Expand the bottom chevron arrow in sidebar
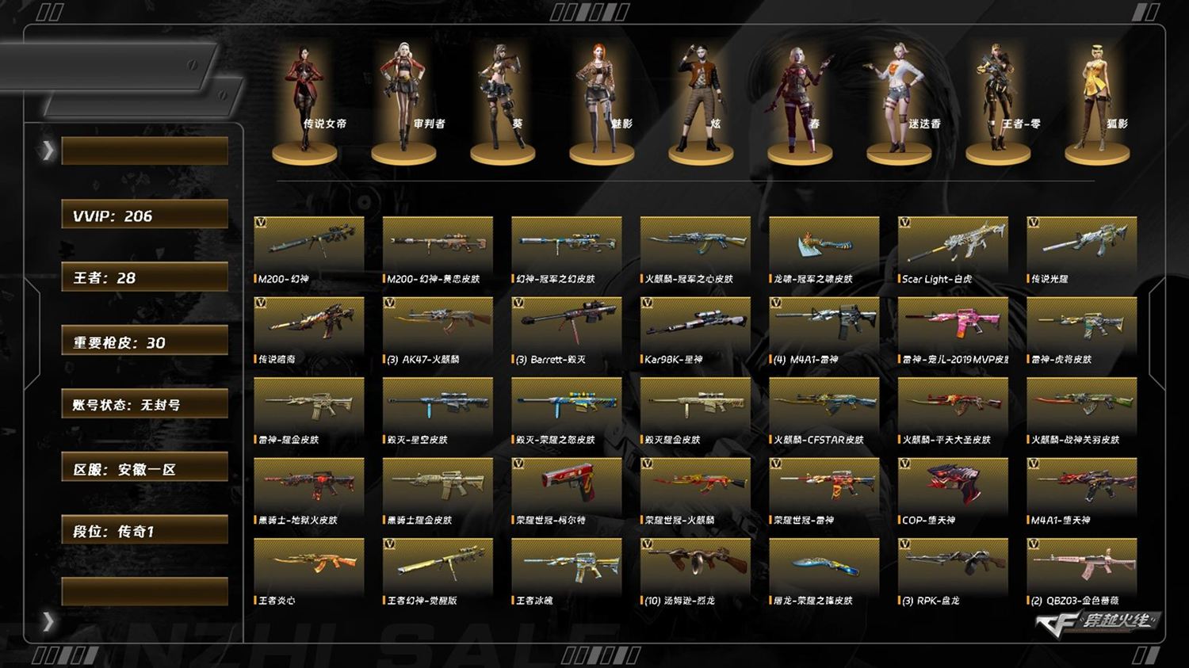This screenshot has width=1189, height=668. [48, 621]
